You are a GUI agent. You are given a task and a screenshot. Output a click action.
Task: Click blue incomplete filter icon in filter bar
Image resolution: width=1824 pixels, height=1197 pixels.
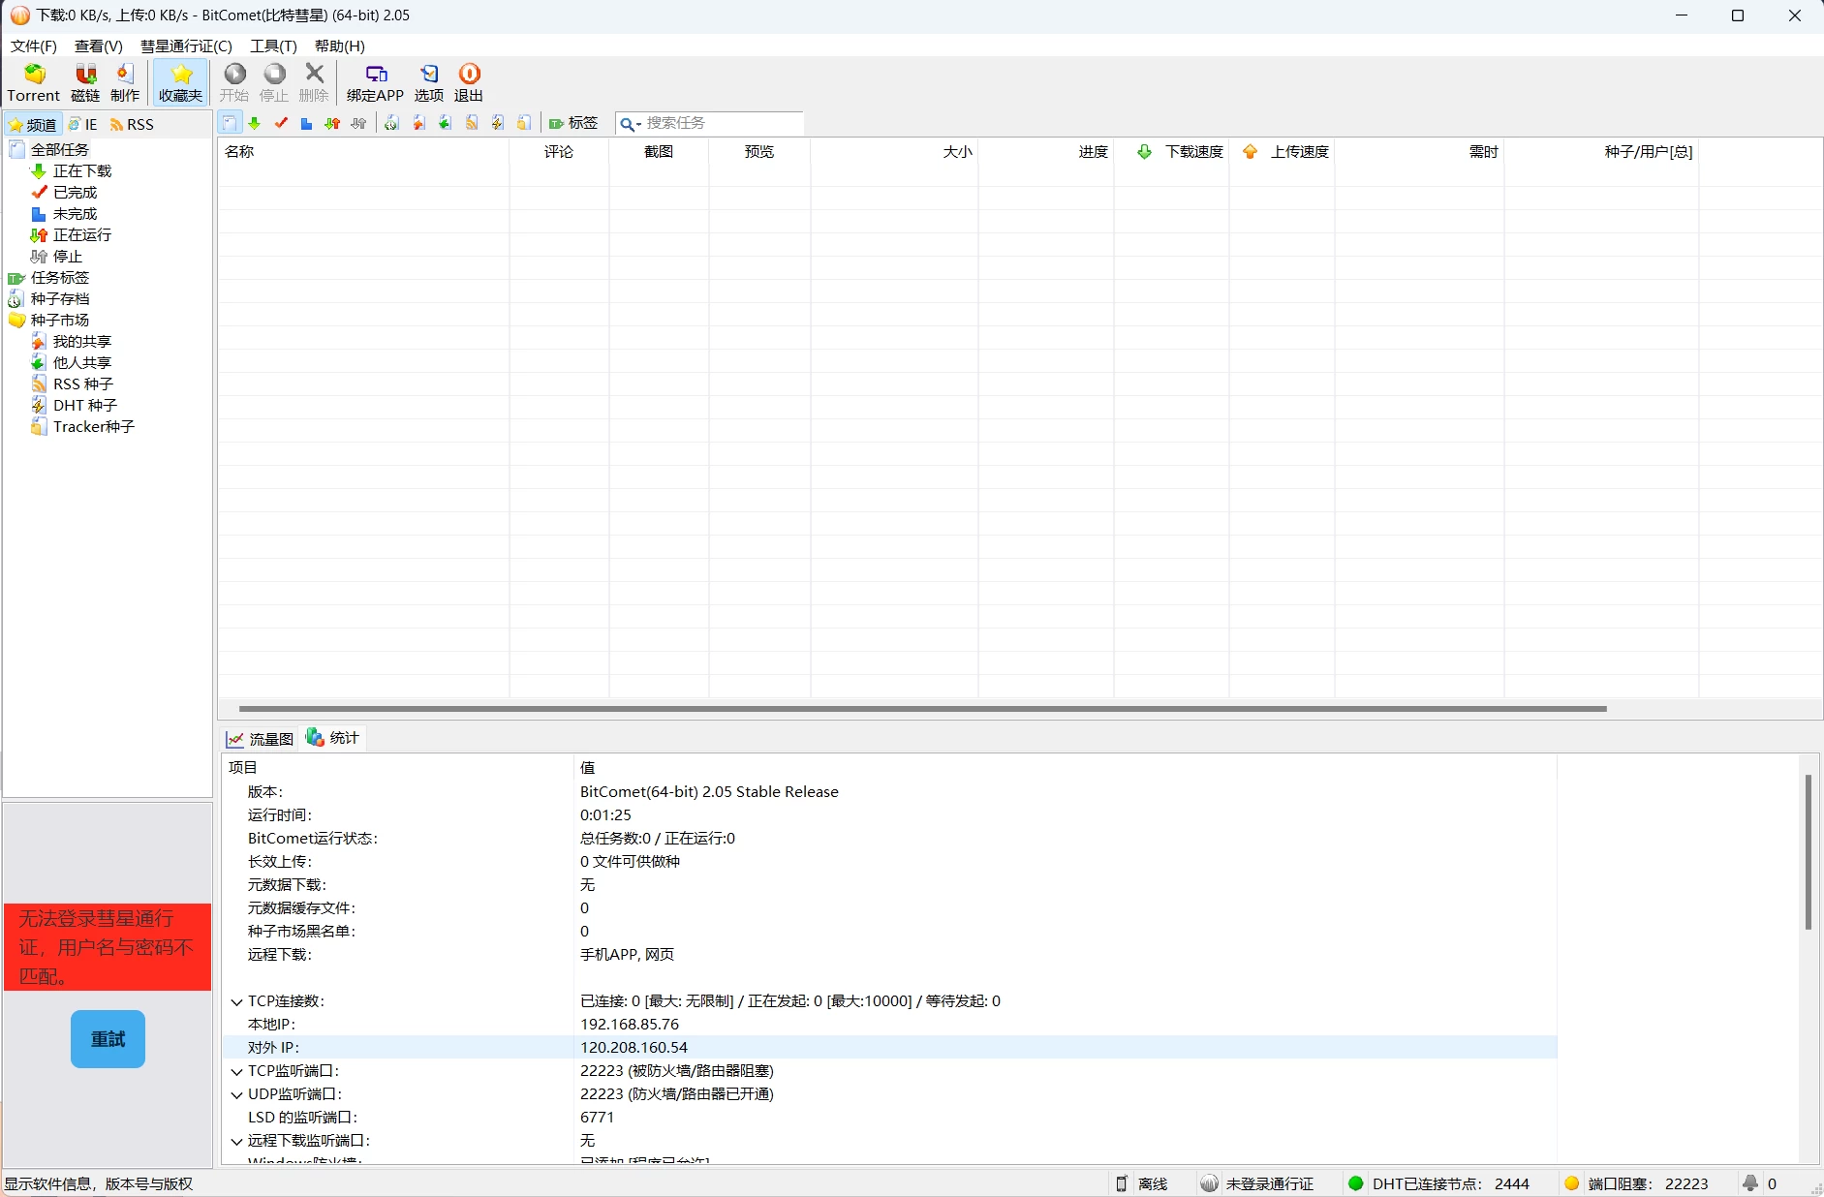306,123
